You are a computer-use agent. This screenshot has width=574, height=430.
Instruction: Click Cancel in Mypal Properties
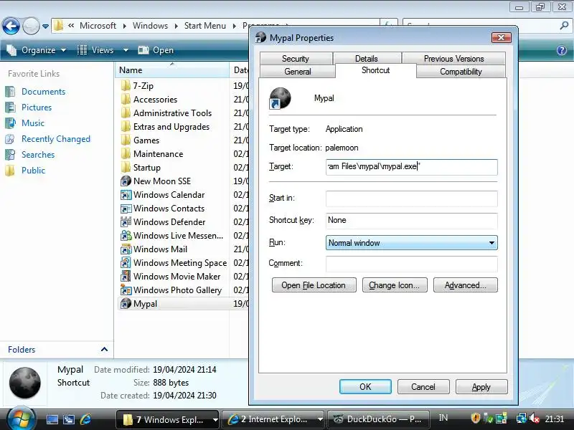point(423,387)
